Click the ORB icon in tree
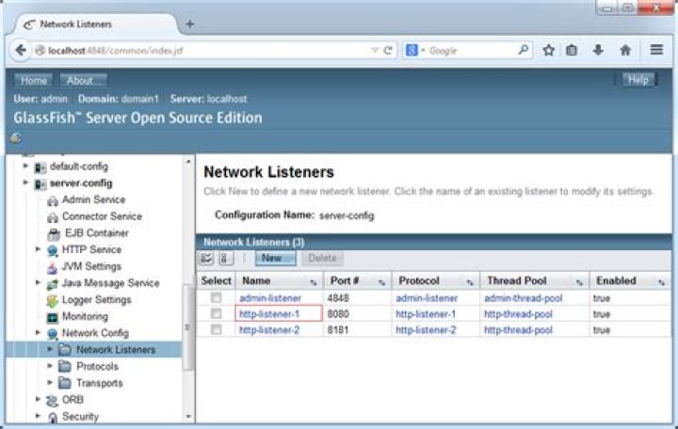Screen dimensions: 678x429 (53, 401)
